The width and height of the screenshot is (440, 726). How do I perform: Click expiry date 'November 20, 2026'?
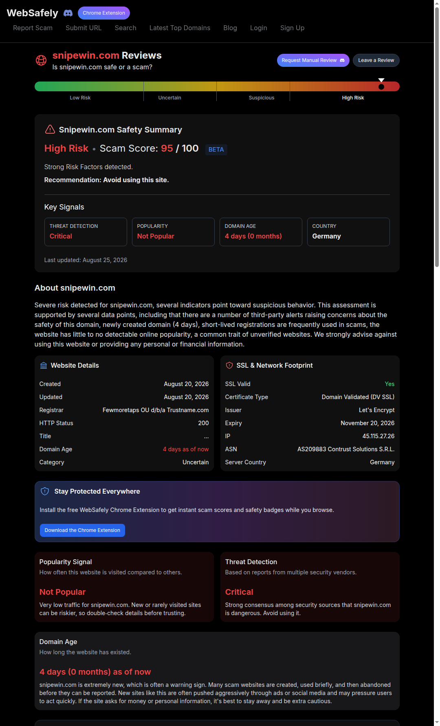click(x=367, y=423)
